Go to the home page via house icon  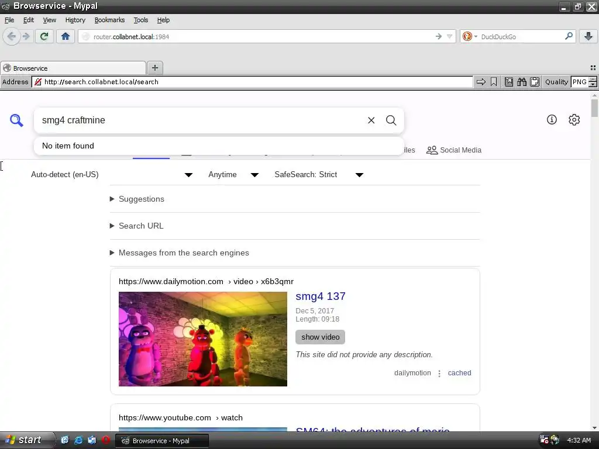click(x=66, y=37)
